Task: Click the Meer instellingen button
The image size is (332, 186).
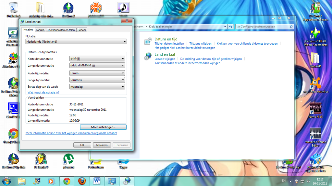Action: pyautogui.click(x=103, y=127)
